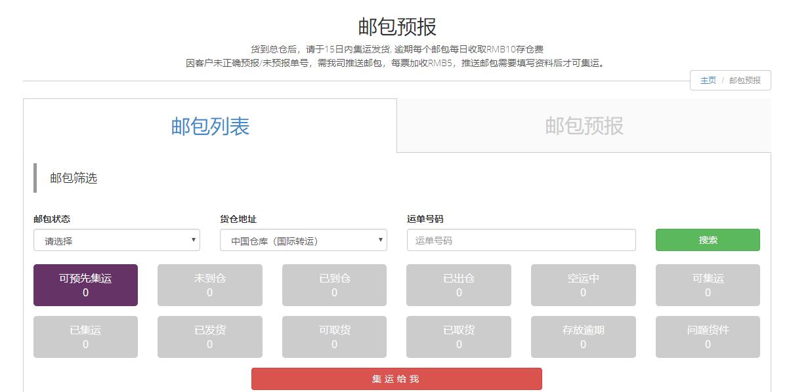The image size is (789, 392).
Task: Filter by 已集运 status
Action: [85, 336]
